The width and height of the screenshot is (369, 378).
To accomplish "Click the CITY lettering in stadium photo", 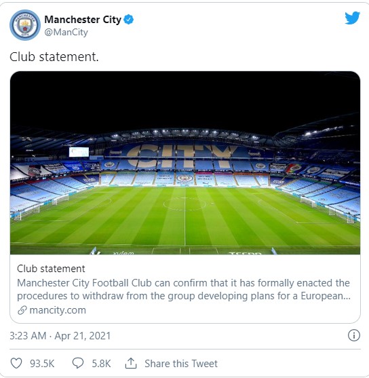I will [182, 156].
